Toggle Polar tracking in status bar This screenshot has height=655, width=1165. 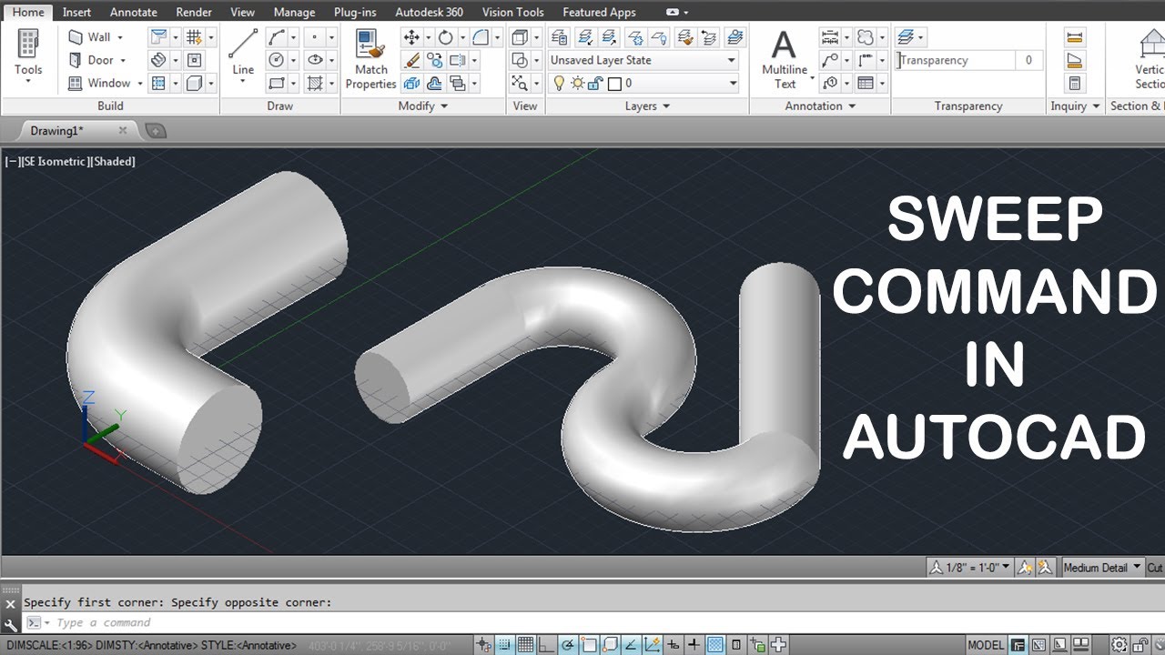point(569,645)
